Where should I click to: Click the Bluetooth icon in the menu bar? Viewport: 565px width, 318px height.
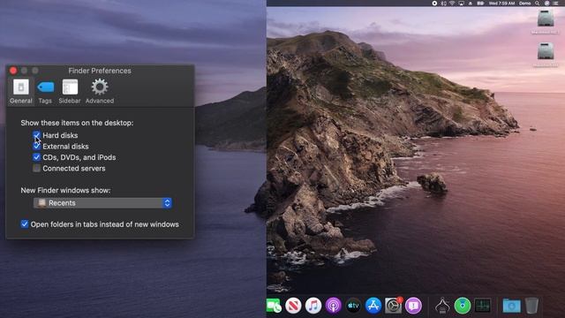(x=443, y=4)
